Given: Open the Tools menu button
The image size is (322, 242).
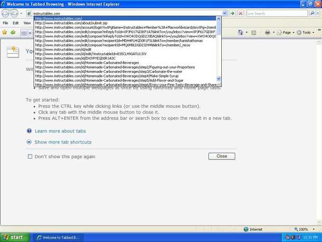Looking at the screenshot, I should tap(305, 32).
